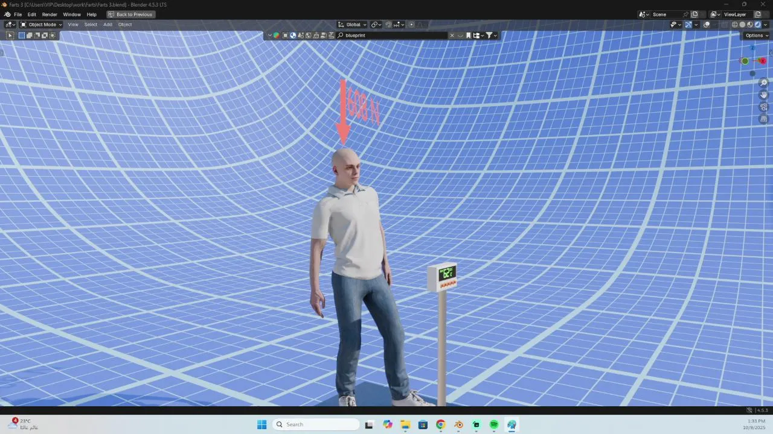Choose Set New Selection mode icon

[22, 35]
